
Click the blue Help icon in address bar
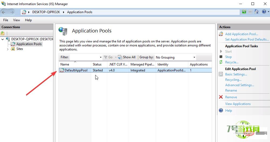point(264,12)
